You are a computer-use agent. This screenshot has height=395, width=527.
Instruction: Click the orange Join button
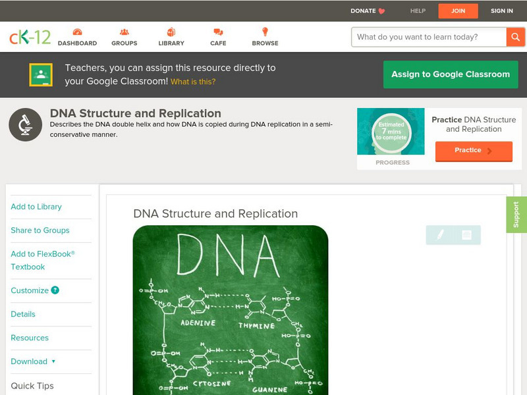(458, 11)
